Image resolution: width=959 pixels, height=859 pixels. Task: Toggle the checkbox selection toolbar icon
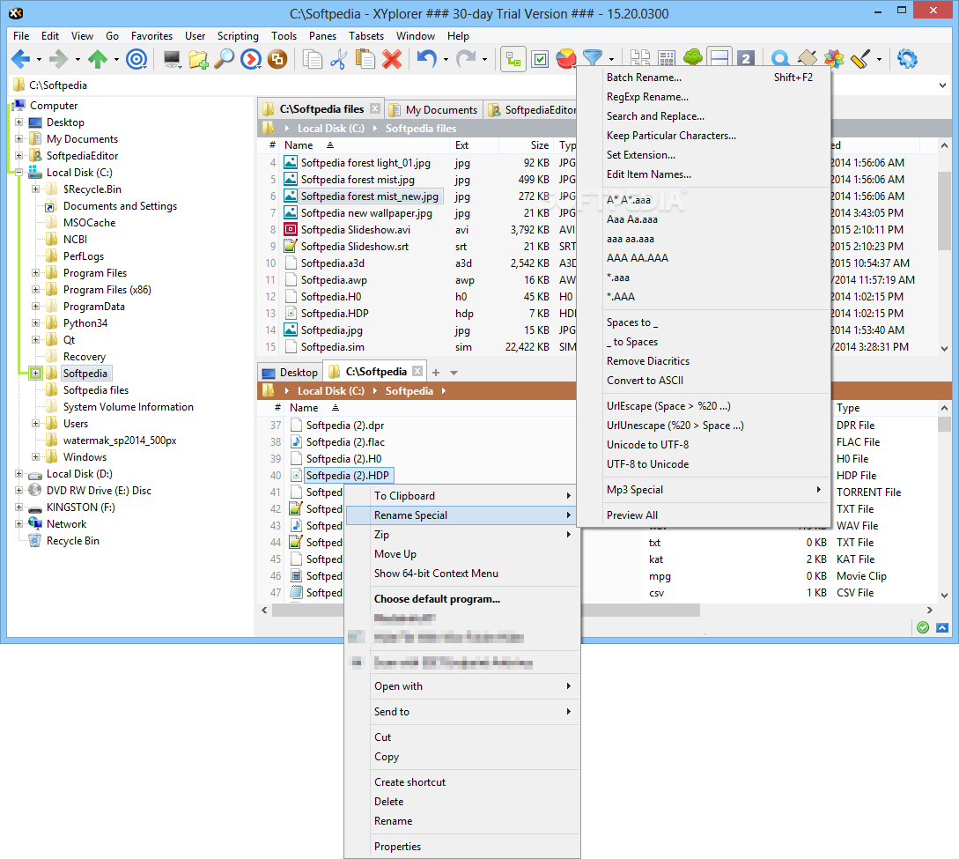point(540,59)
